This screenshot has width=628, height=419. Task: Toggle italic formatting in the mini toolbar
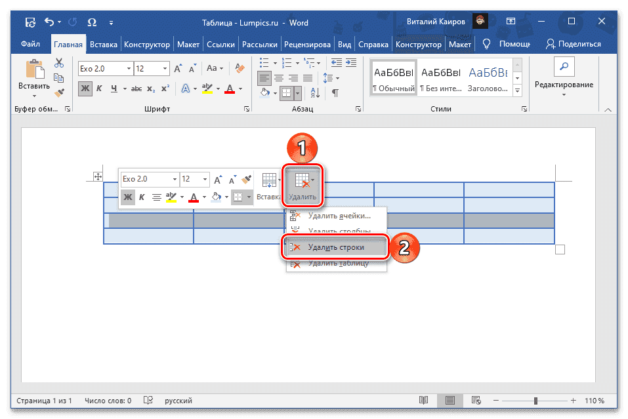pos(143,196)
